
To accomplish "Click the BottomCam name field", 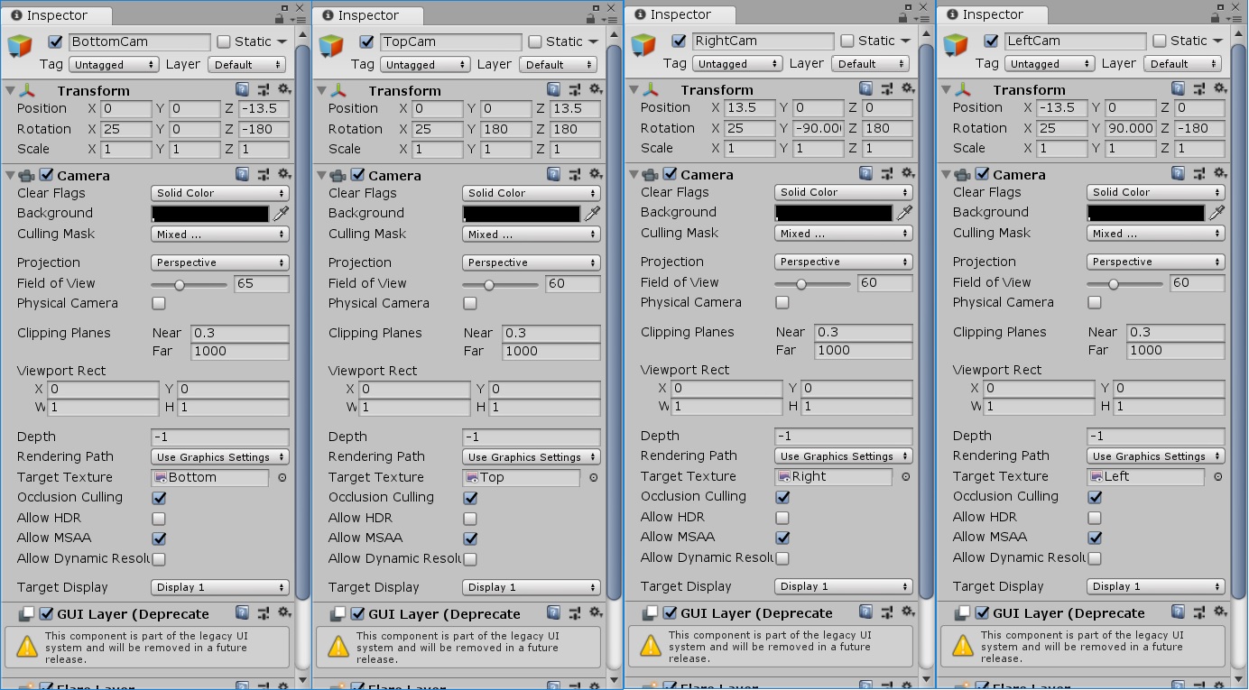I will click(x=139, y=41).
